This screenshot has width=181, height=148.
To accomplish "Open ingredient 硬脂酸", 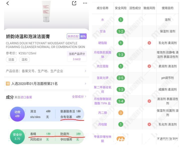I will pyautogui.click(x=103, y=43).
